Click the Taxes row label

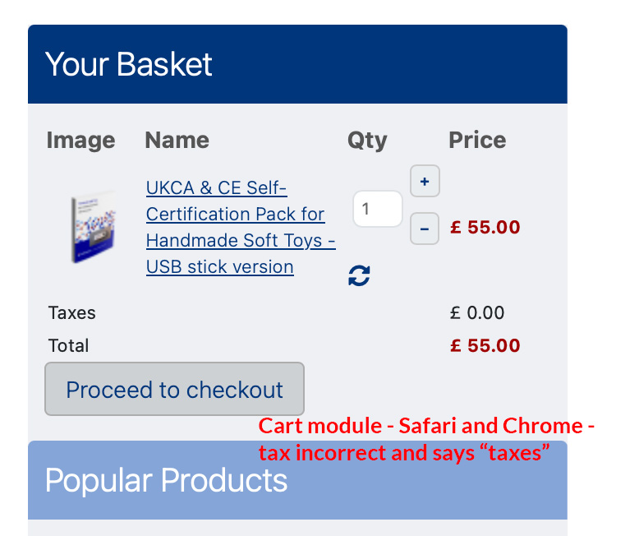[x=72, y=312]
